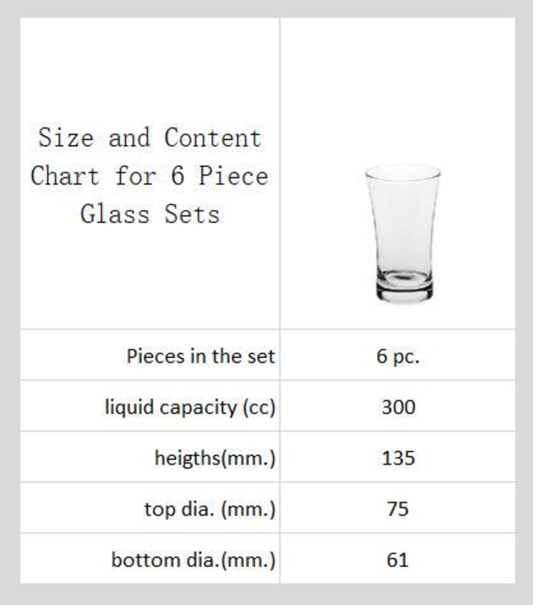The width and height of the screenshot is (533, 605).
Task: Click the 'bottom dia.(mm.)' label
Action: [193, 560]
